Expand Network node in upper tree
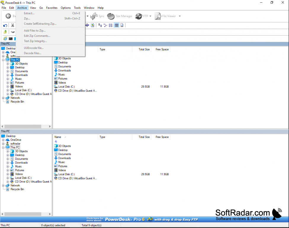The image size is (289, 228). 3,98
